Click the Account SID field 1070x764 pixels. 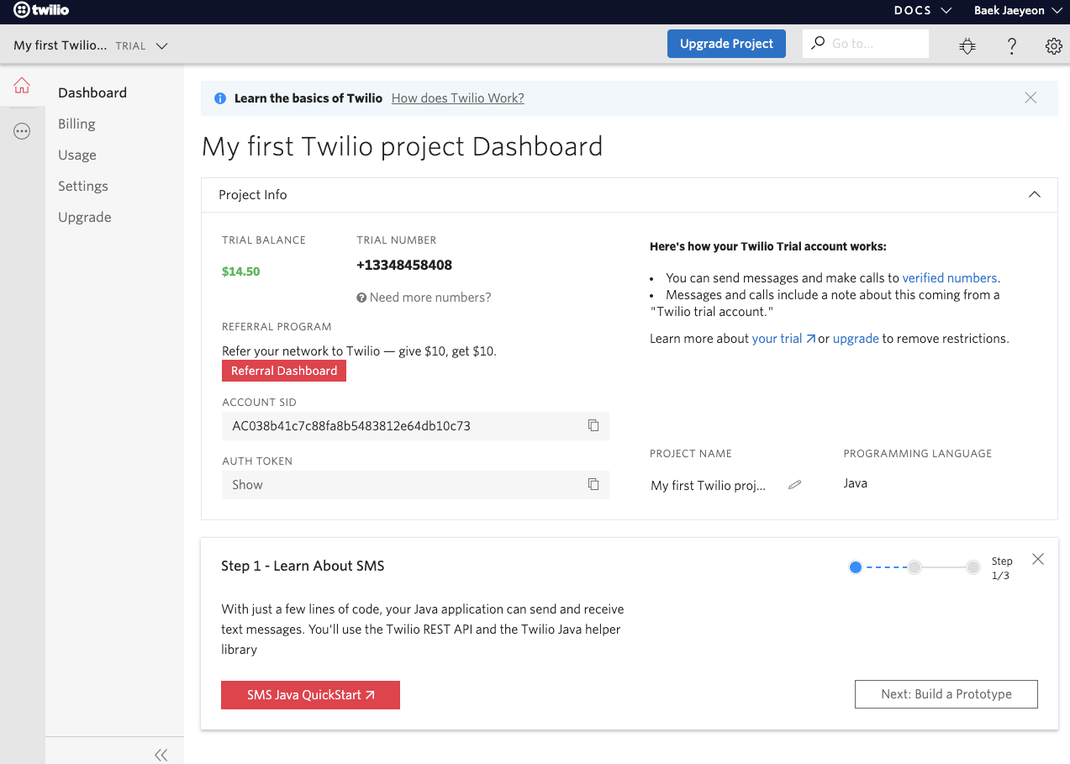[415, 426]
